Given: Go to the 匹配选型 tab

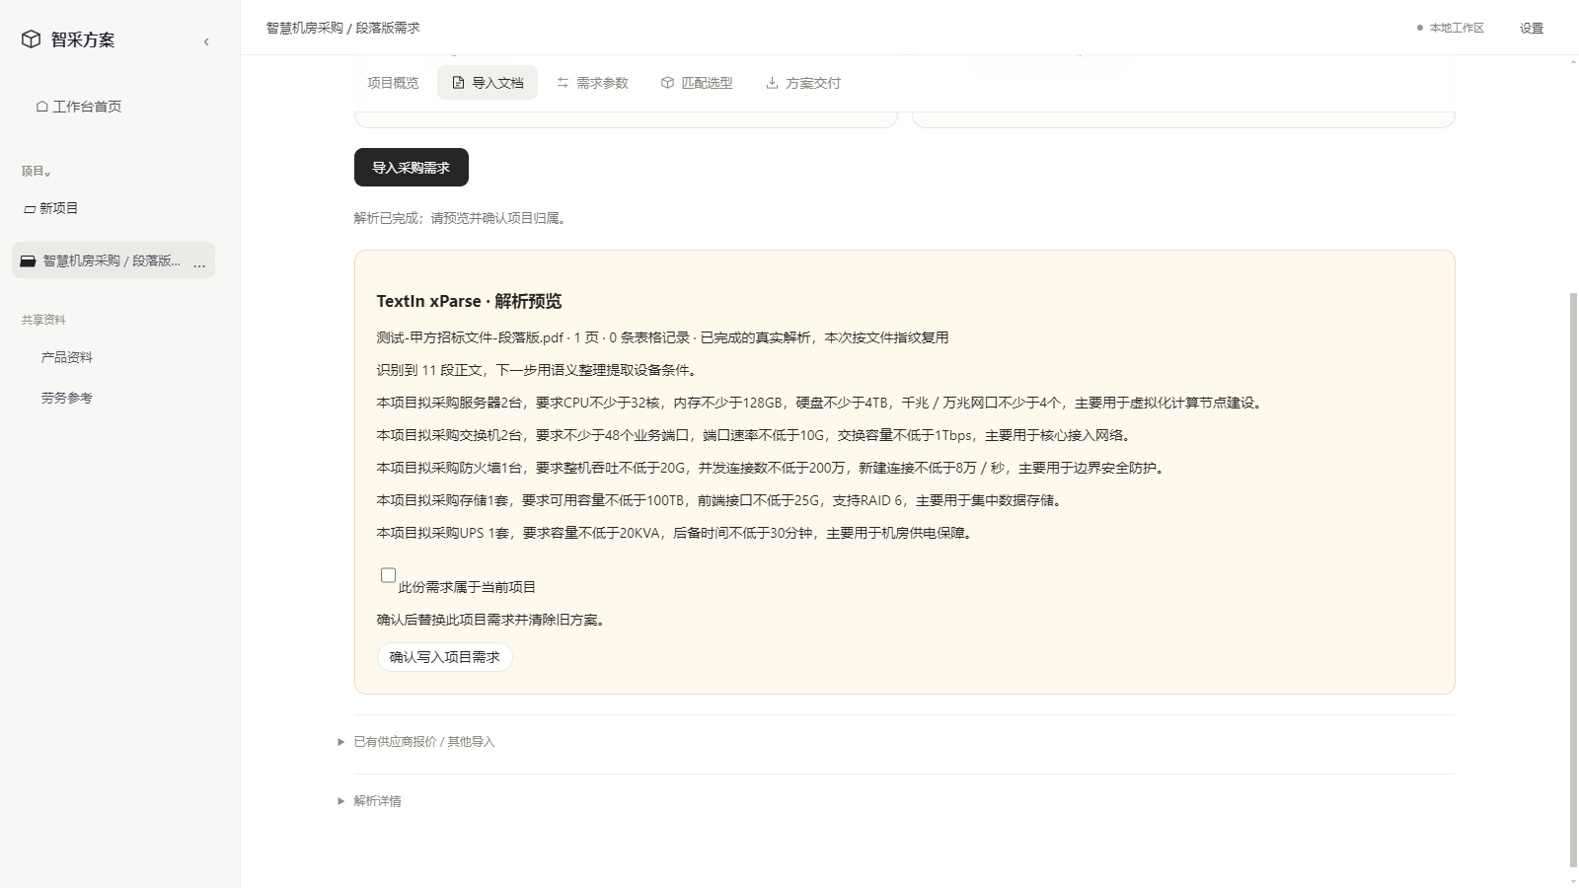Looking at the screenshot, I should tap(697, 83).
